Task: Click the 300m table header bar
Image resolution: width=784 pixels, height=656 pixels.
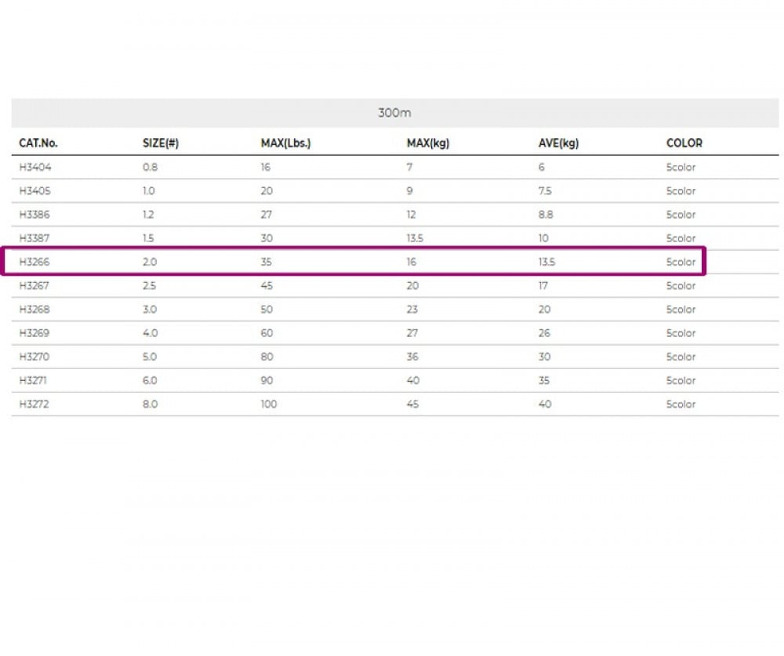Action: (x=394, y=113)
